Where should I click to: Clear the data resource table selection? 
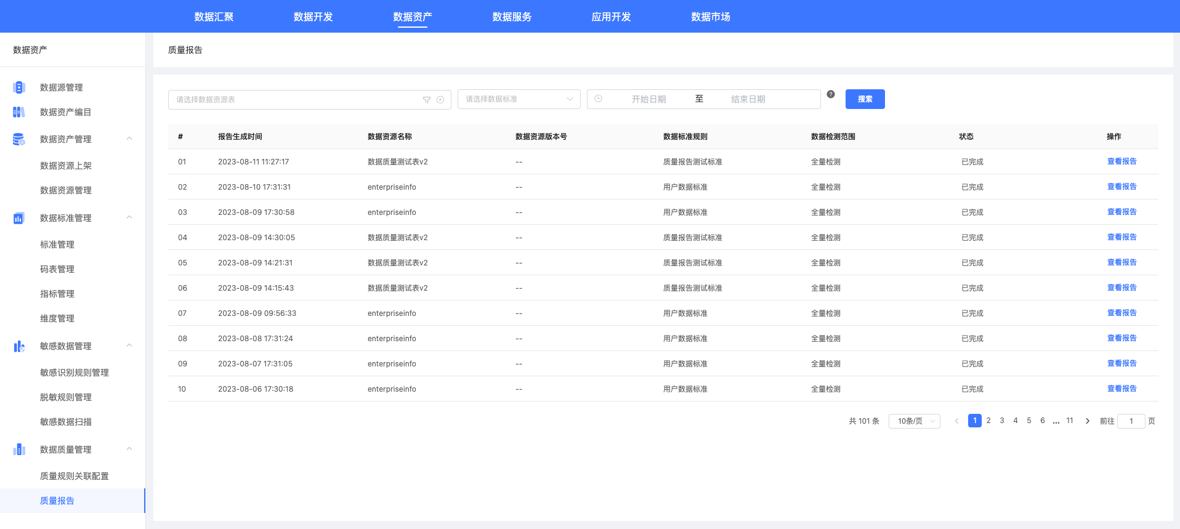click(x=440, y=100)
